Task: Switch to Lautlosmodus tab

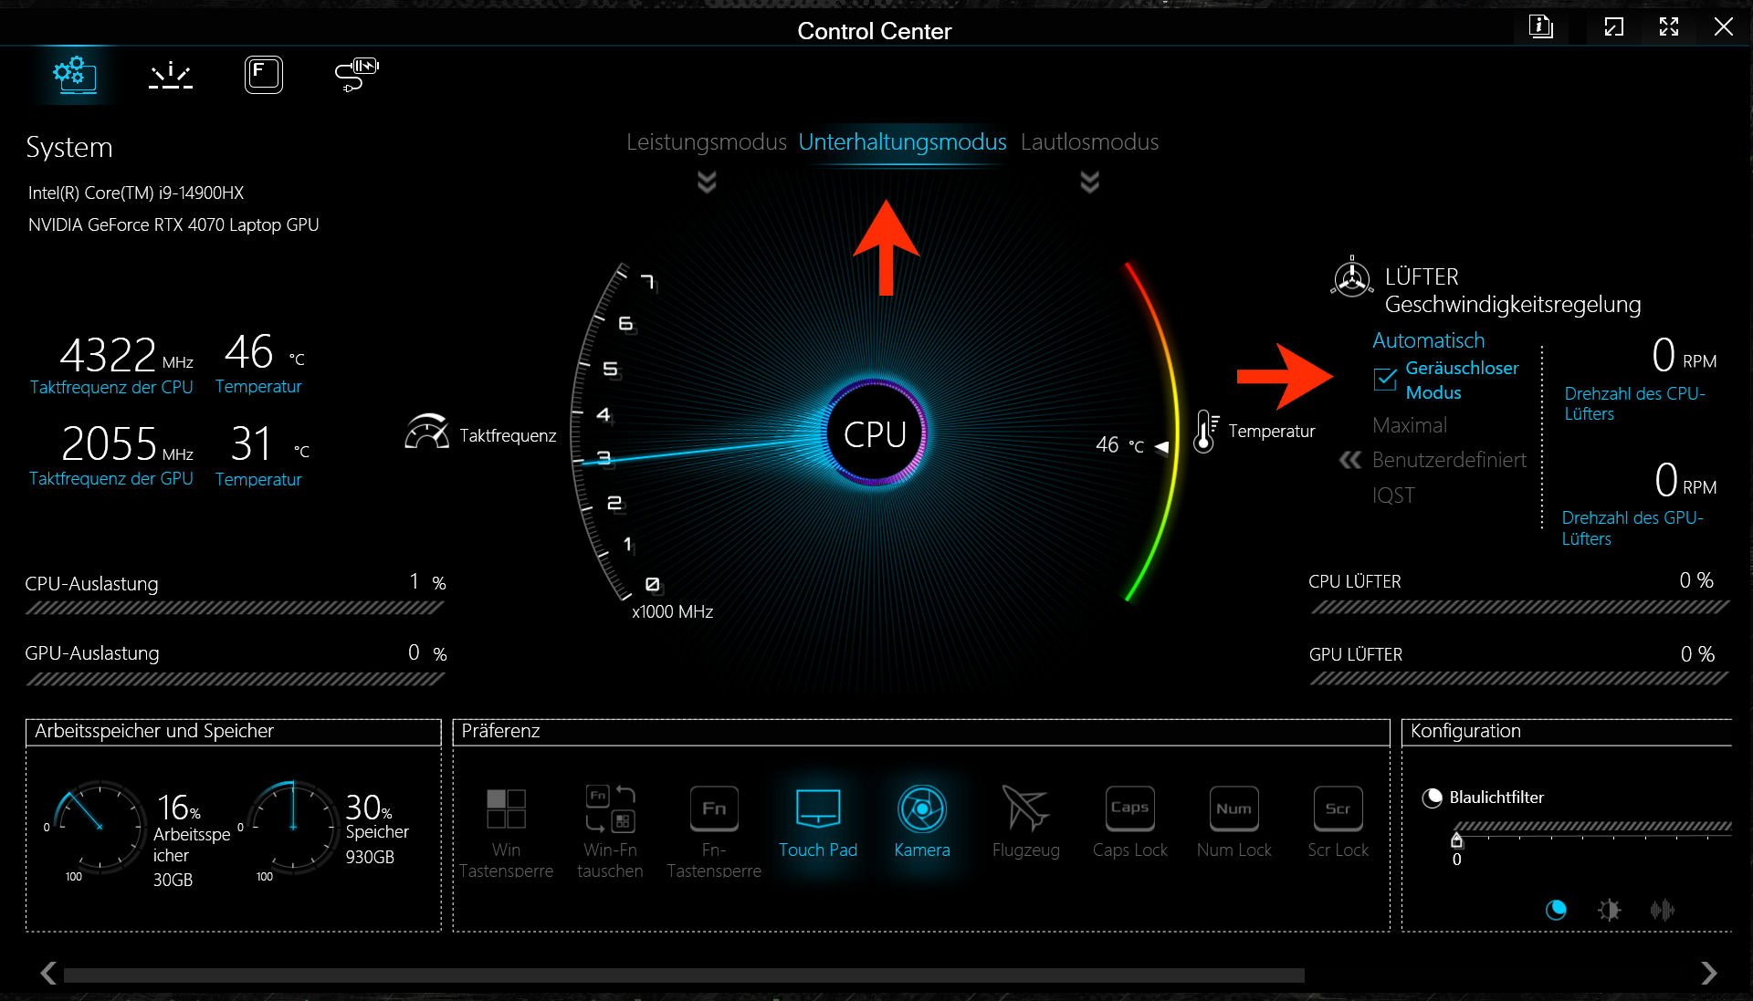Action: pyautogui.click(x=1089, y=142)
